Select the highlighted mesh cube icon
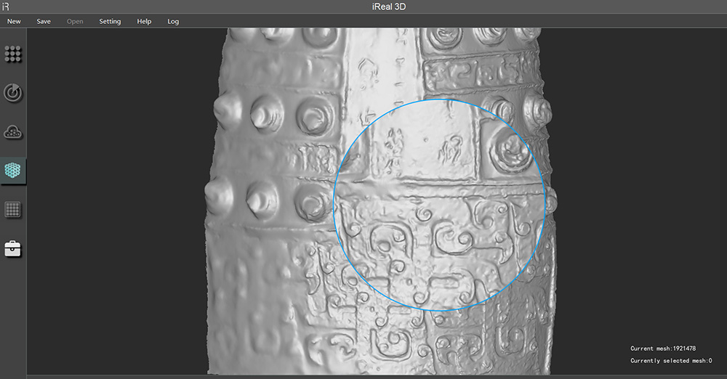 tap(13, 171)
